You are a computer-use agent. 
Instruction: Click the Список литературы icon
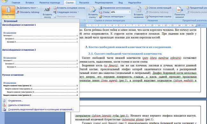(x=100, y=17)
